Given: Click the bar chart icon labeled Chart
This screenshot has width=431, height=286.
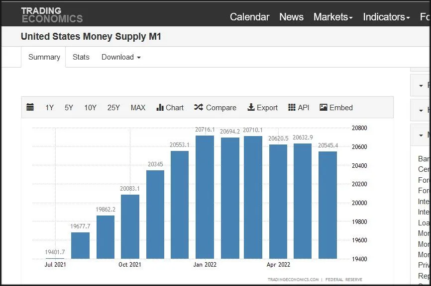Looking at the screenshot, I should pyautogui.click(x=160, y=107).
